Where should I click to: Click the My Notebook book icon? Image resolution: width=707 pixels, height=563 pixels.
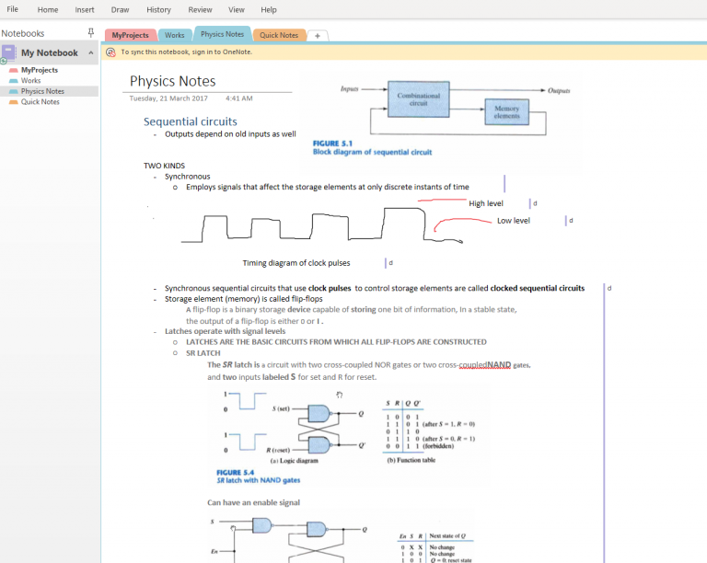(8, 52)
